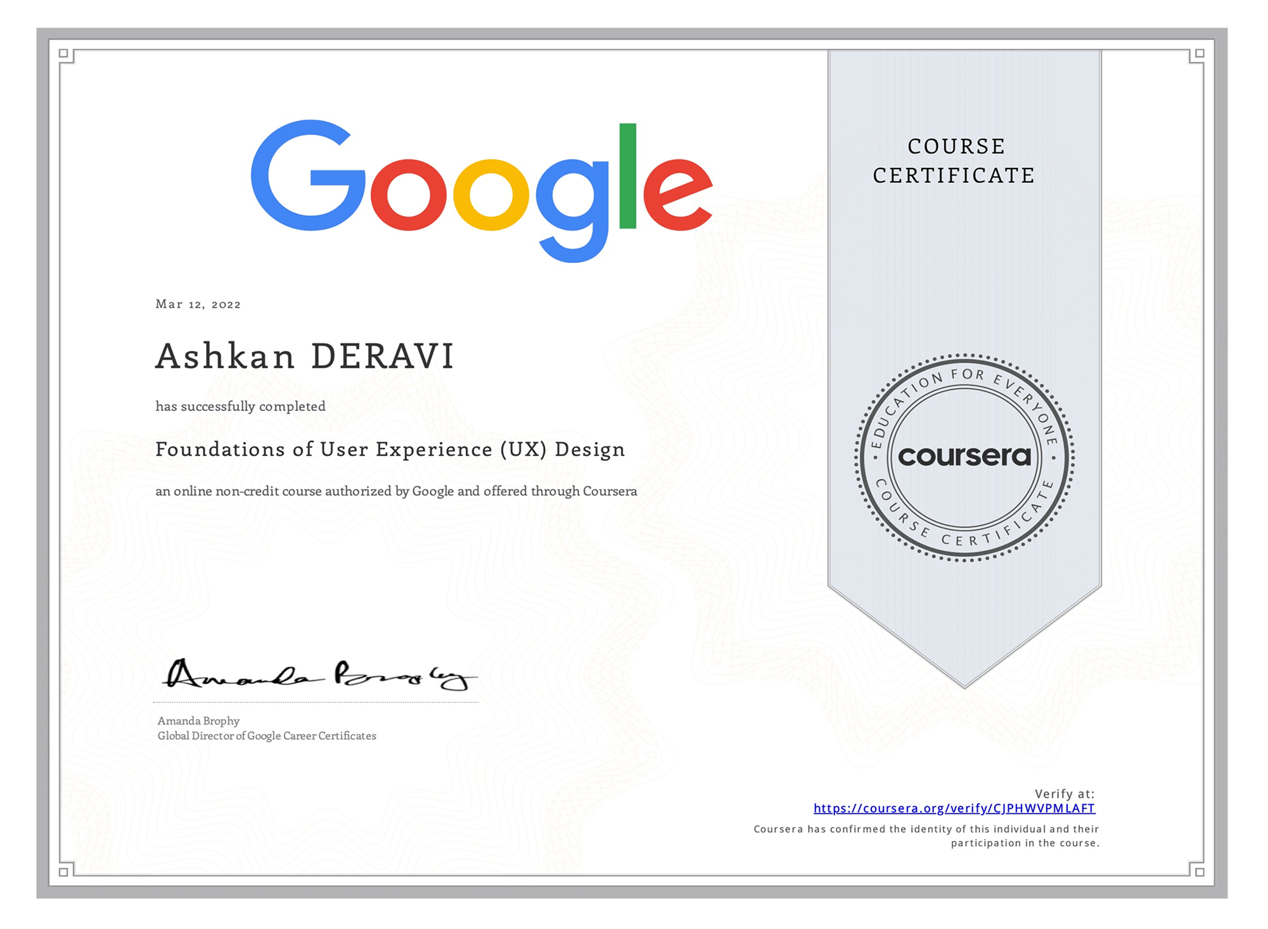
Task: Click the 'Verify at:' label
Action: pyautogui.click(x=1064, y=793)
